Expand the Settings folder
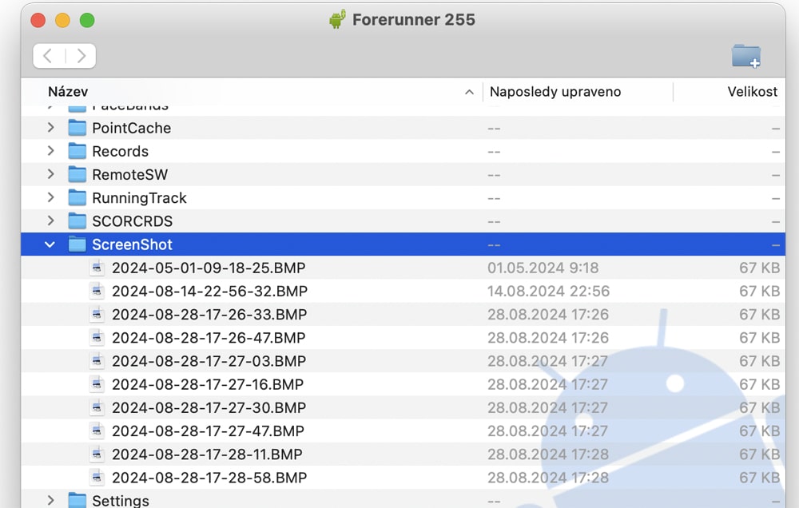This screenshot has width=799, height=508. click(x=50, y=500)
